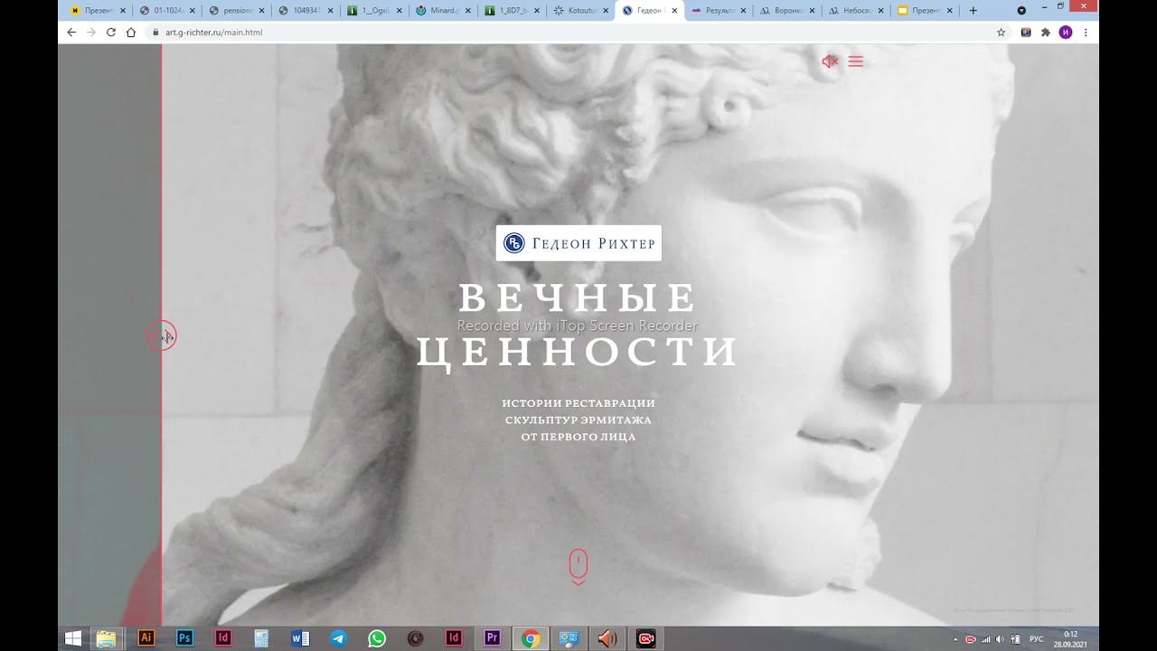Go forward in Chrome
The width and height of the screenshot is (1157, 651).
click(91, 32)
